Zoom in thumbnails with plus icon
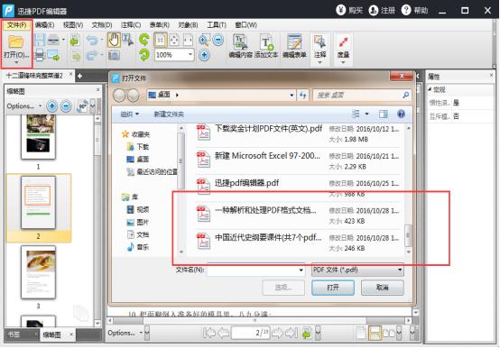This screenshot has width=500, height=348. (x=52, y=106)
